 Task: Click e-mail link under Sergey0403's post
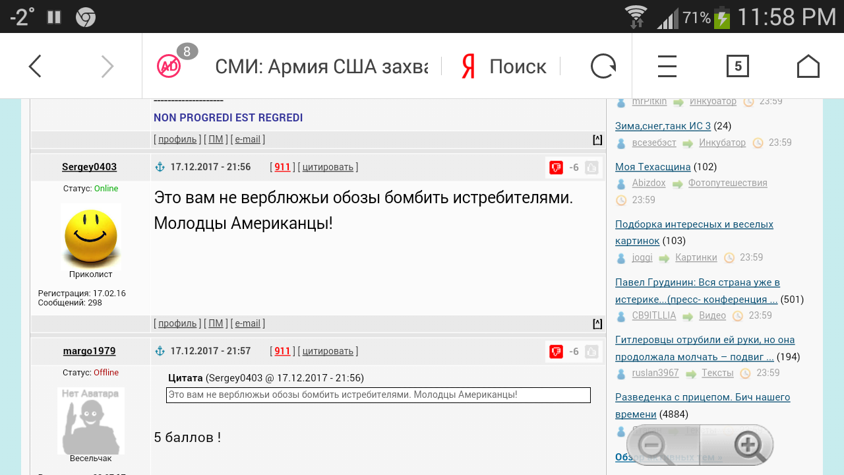[x=248, y=323]
